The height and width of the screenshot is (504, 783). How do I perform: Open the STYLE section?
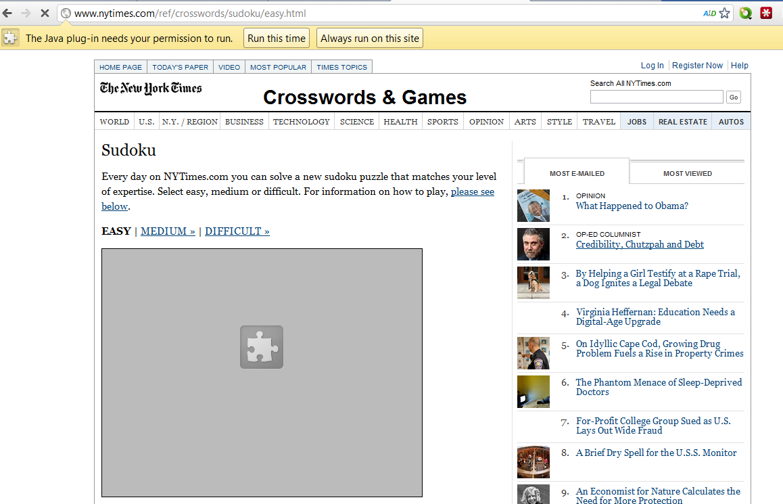click(x=559, y=122)
